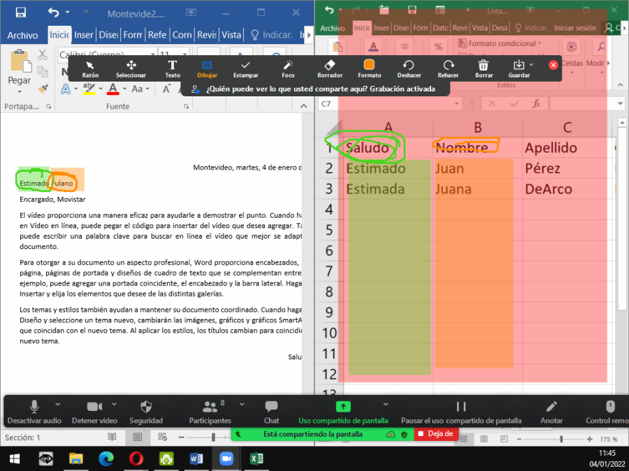Launch Opera browser from taskbar

[x=136, y=458]
